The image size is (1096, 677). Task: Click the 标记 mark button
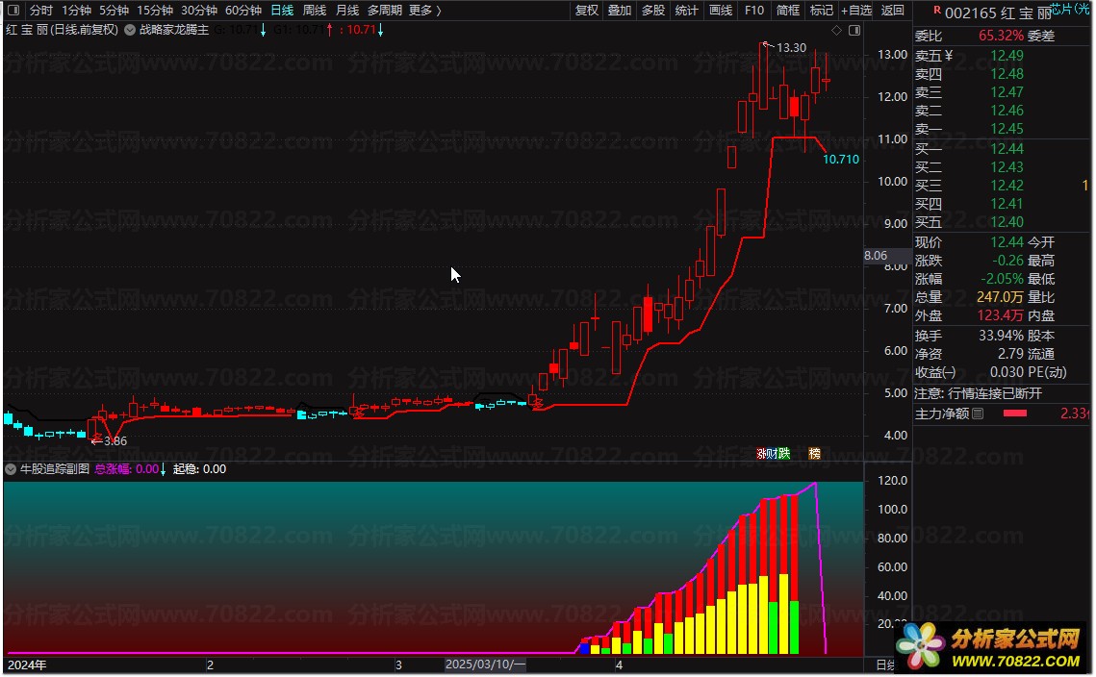(x=822, y=11)
